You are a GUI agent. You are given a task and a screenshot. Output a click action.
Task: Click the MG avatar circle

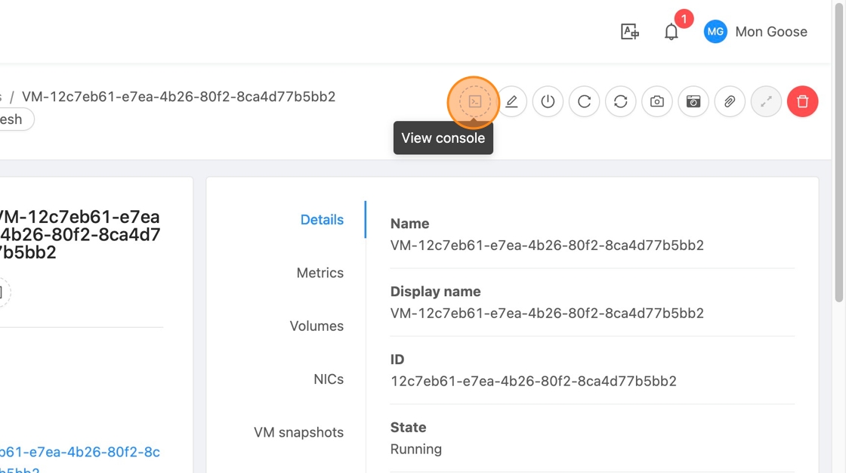tap(715, 32)
